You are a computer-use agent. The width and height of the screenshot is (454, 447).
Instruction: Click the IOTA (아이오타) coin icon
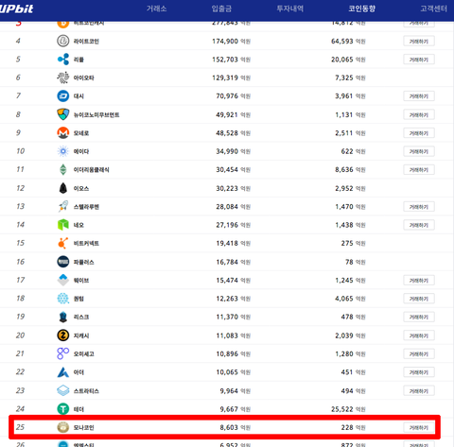[x=63, y=77]
